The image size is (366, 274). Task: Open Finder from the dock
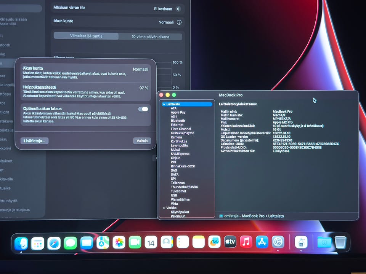point(21,244)
